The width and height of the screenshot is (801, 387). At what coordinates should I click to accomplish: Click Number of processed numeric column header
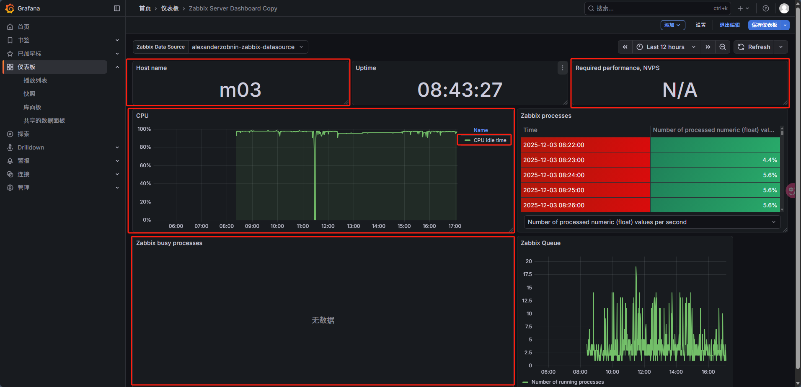pyautogui.click(x=713, y=130)
